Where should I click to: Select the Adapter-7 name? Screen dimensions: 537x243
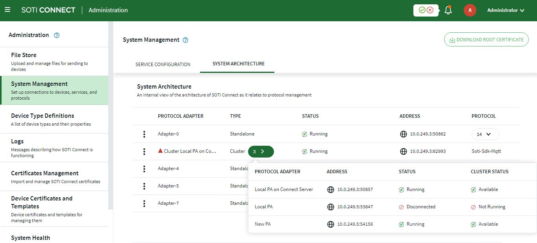169,203
